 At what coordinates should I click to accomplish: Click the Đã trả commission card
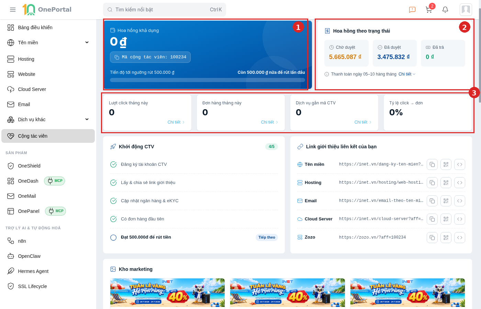(x=443, y=53)
